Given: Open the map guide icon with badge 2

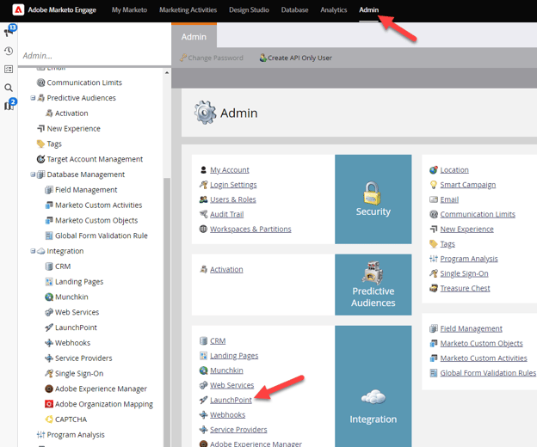Looking at the screenshot, I should tap(9, 106).
